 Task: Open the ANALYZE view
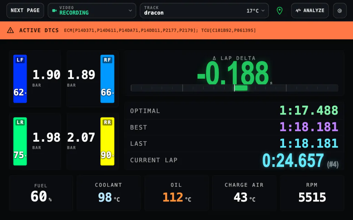(x=310, y=11)
